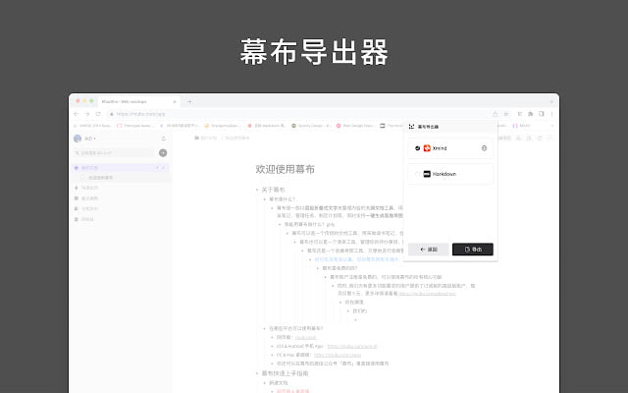
Task: Click the notification bell icon in sidebar
Action: [x=163, y=139]
